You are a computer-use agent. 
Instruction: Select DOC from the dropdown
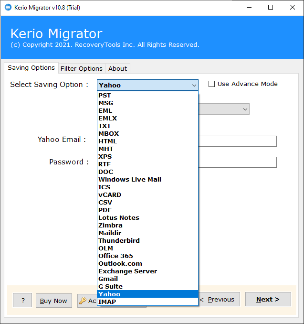point(147,172)
